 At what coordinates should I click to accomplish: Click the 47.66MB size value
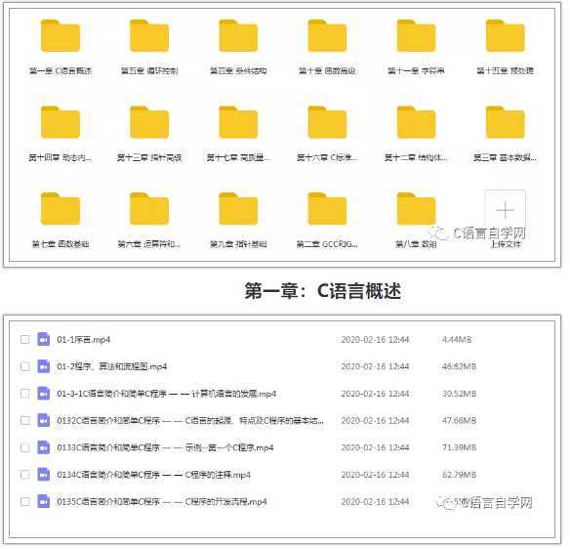(459, 421)
